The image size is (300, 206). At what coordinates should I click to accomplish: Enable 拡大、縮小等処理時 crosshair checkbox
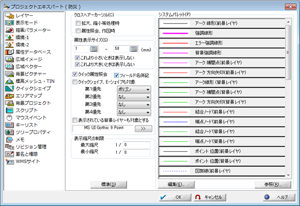[x=78, y=23]
